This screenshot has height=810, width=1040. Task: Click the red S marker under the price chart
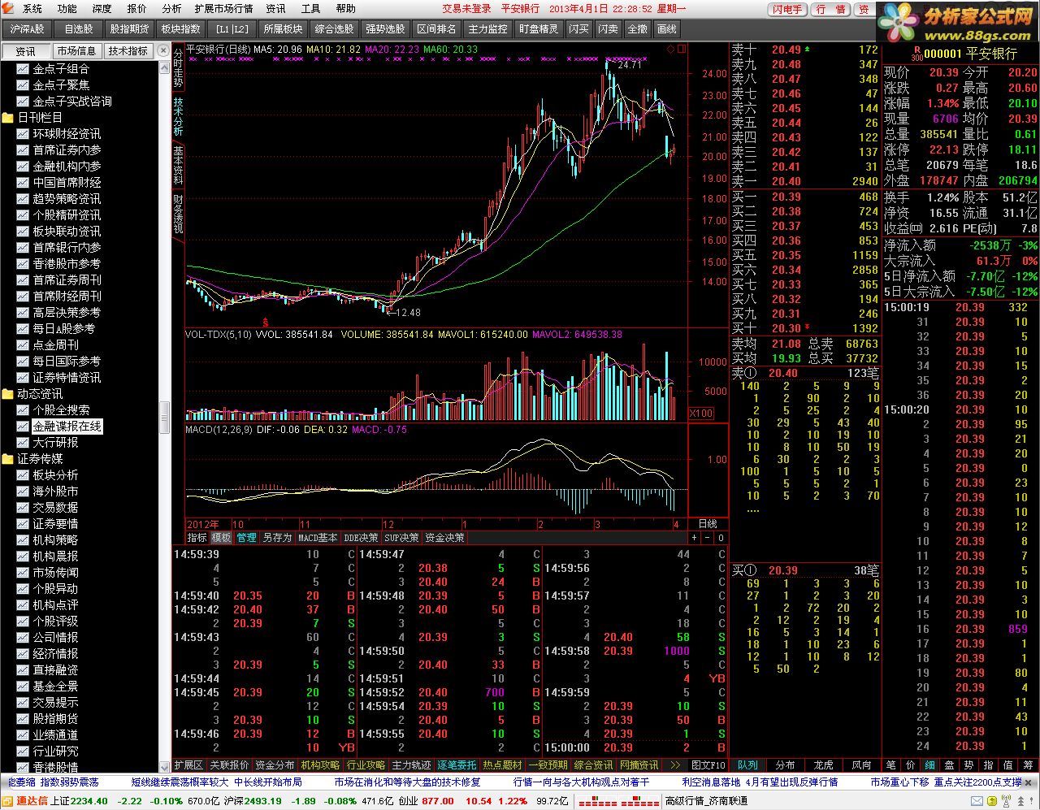coord(266,323)
